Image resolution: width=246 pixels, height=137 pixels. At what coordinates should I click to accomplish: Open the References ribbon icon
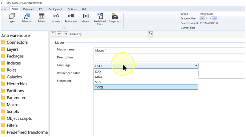coord(71,18)
